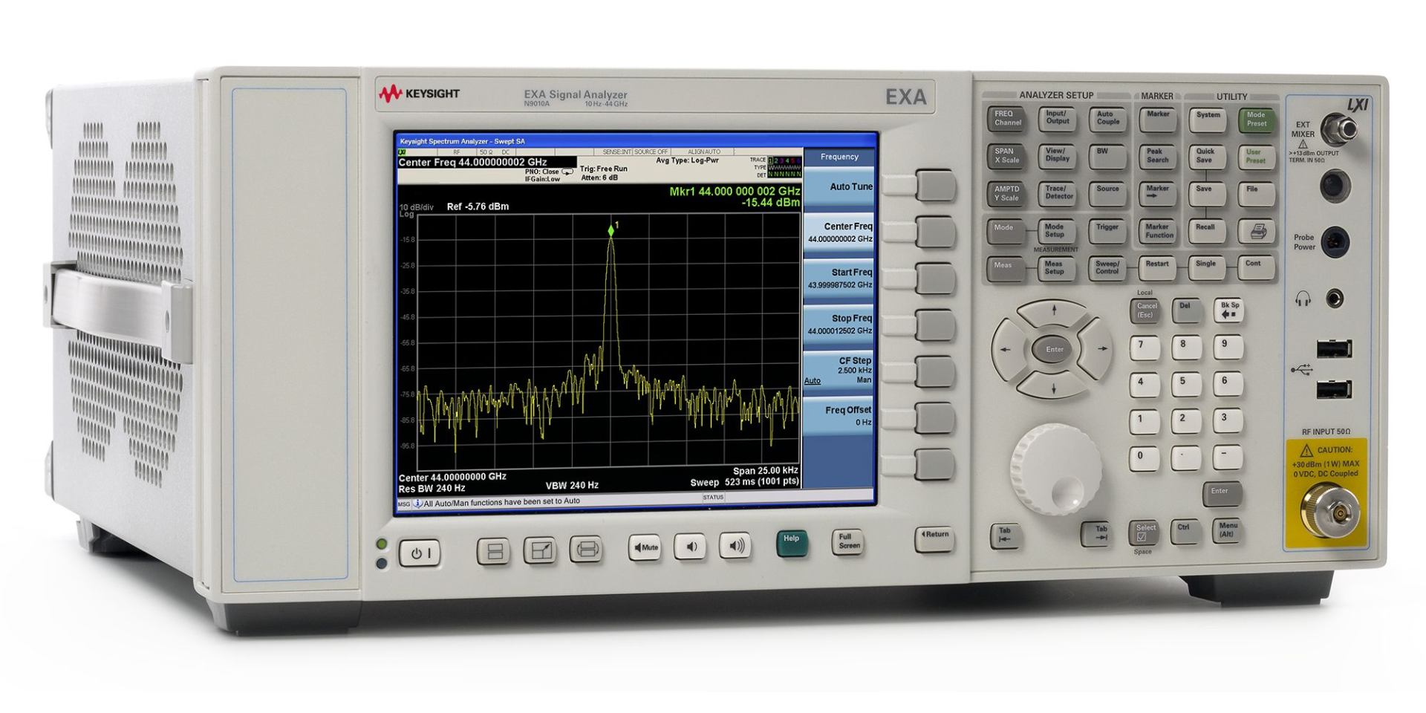Viewport: 1426px width, 713px height.
Task: Click the numeric keypad 0 key
Action: pos(1144,459)
